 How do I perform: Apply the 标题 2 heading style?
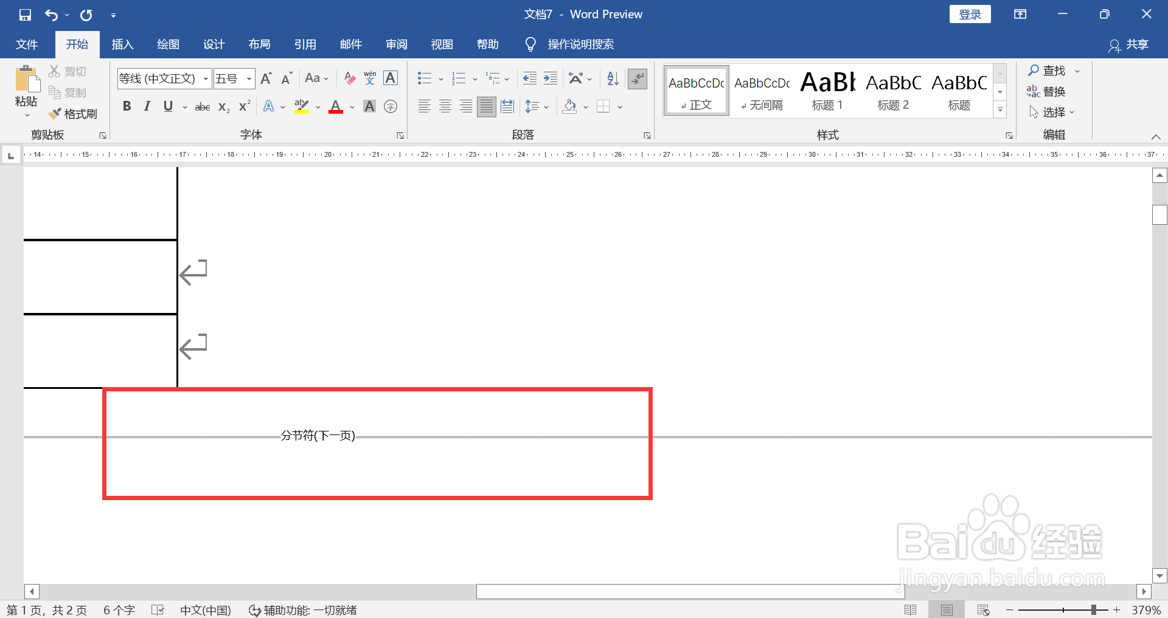pos(893,91)
